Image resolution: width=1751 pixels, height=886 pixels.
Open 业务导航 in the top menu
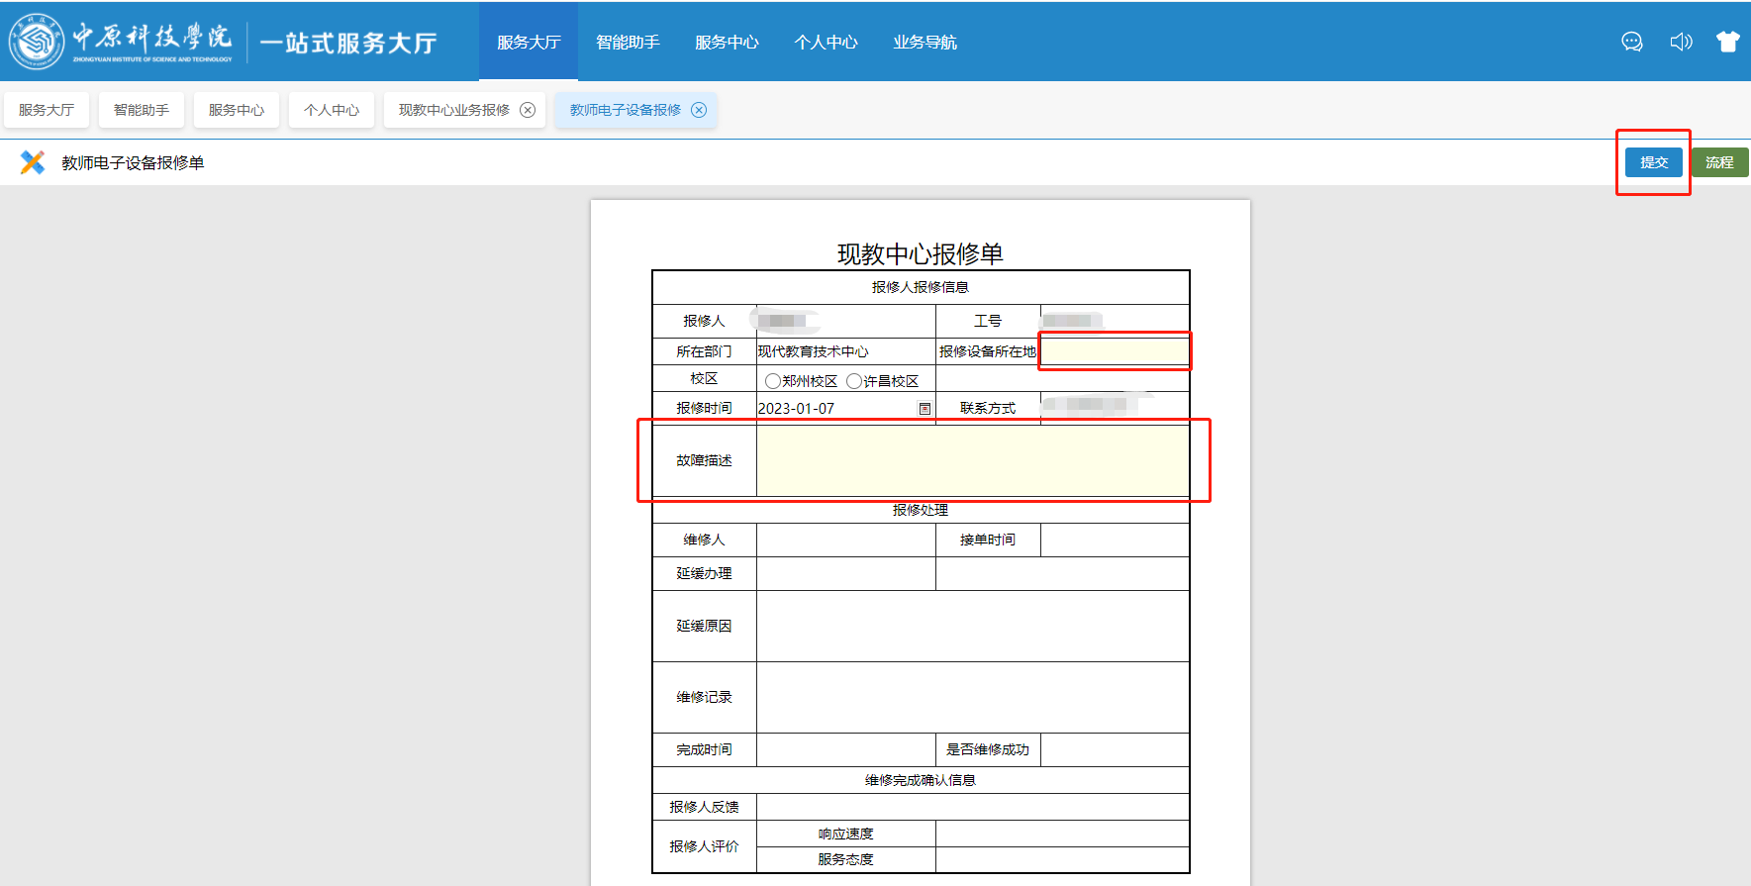(x=924, y=42)
